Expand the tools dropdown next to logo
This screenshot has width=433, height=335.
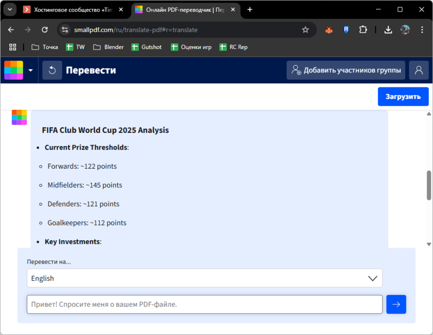pos(31,70)
